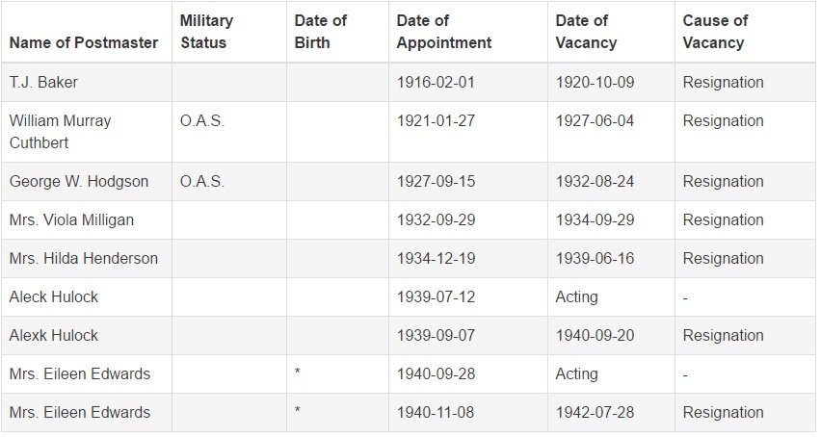The image size is (820, 437).
Task: Click the appointment date 1916-02-01
Action: click(436, 82)
